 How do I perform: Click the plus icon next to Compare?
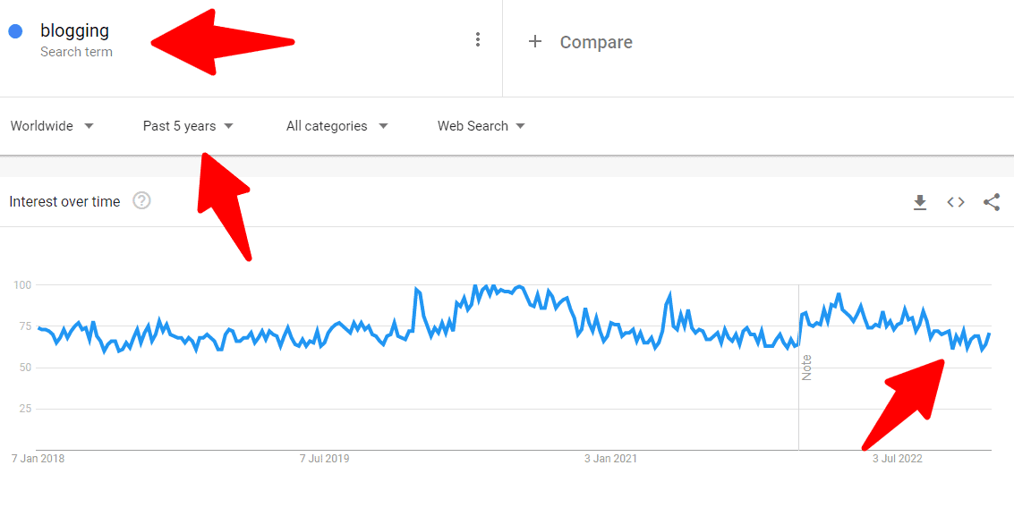click(x=534, y=42)
